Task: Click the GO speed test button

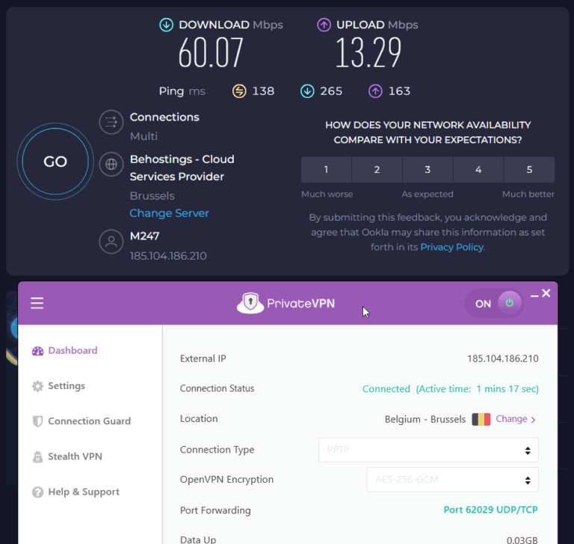Action: pyautogui.click(x=55, y=162)
